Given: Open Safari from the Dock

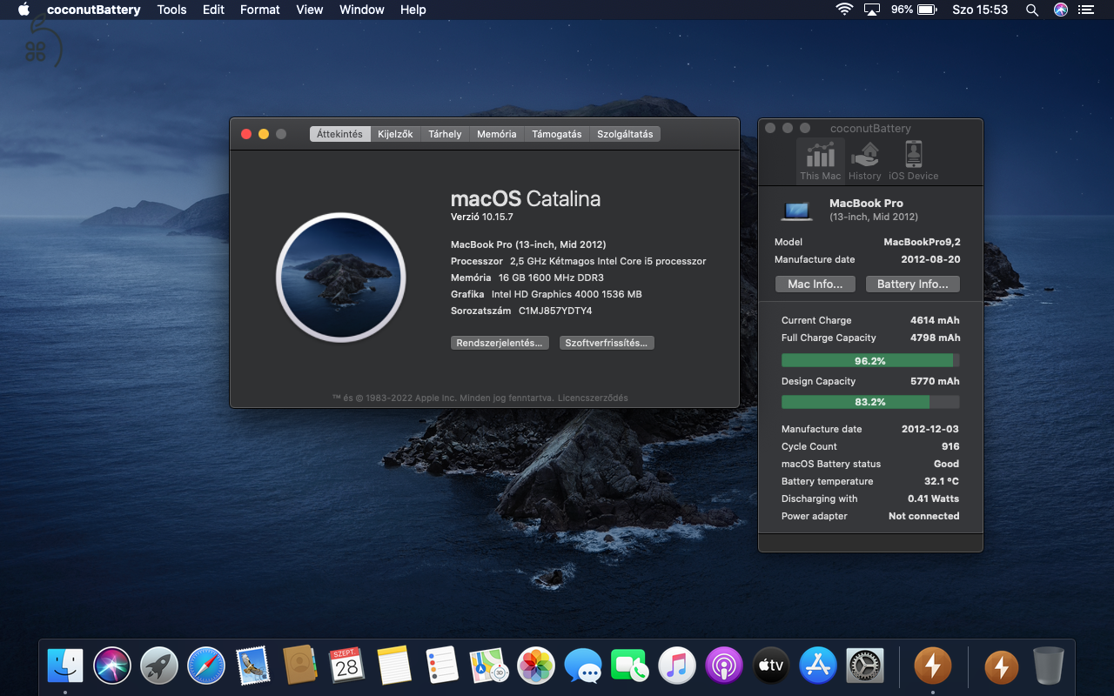Looking at the screenshot, I should [206, 666].
